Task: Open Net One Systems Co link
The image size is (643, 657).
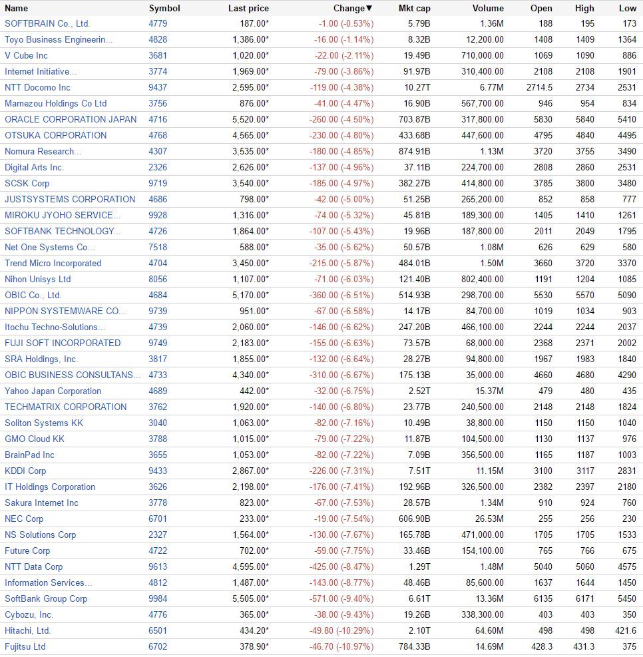Action: click(49, 247)
